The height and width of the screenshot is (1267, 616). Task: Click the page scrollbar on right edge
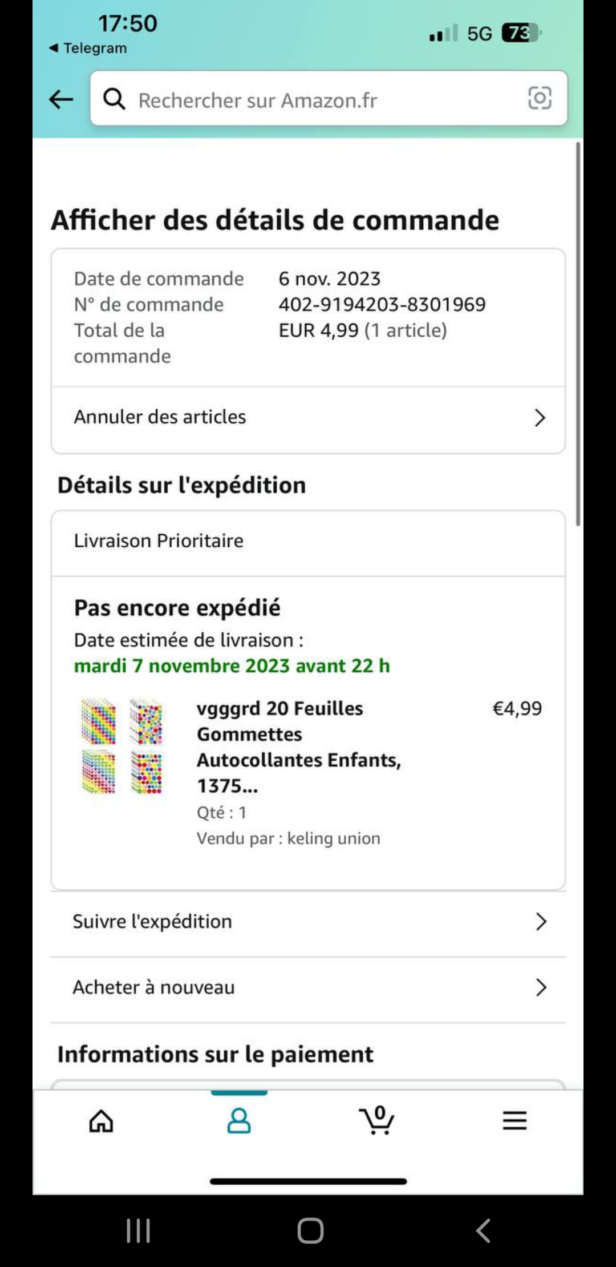pyautogui.click(x=578, y=334)
